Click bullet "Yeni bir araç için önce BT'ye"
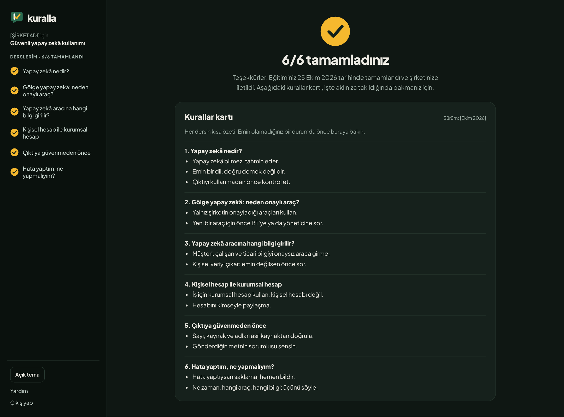 tap(258, 223)
